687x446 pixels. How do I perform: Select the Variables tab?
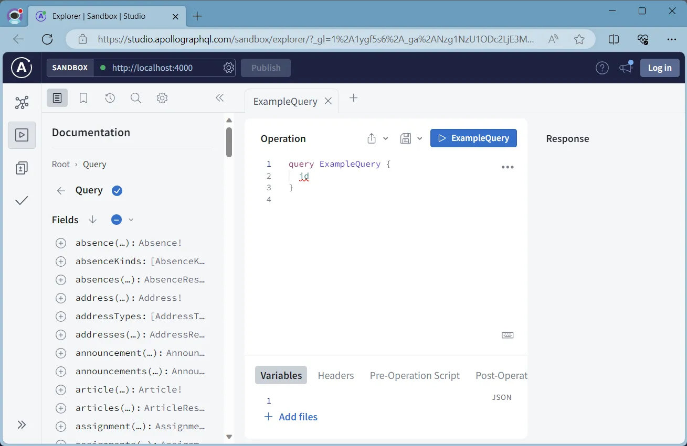pos(281,375)
